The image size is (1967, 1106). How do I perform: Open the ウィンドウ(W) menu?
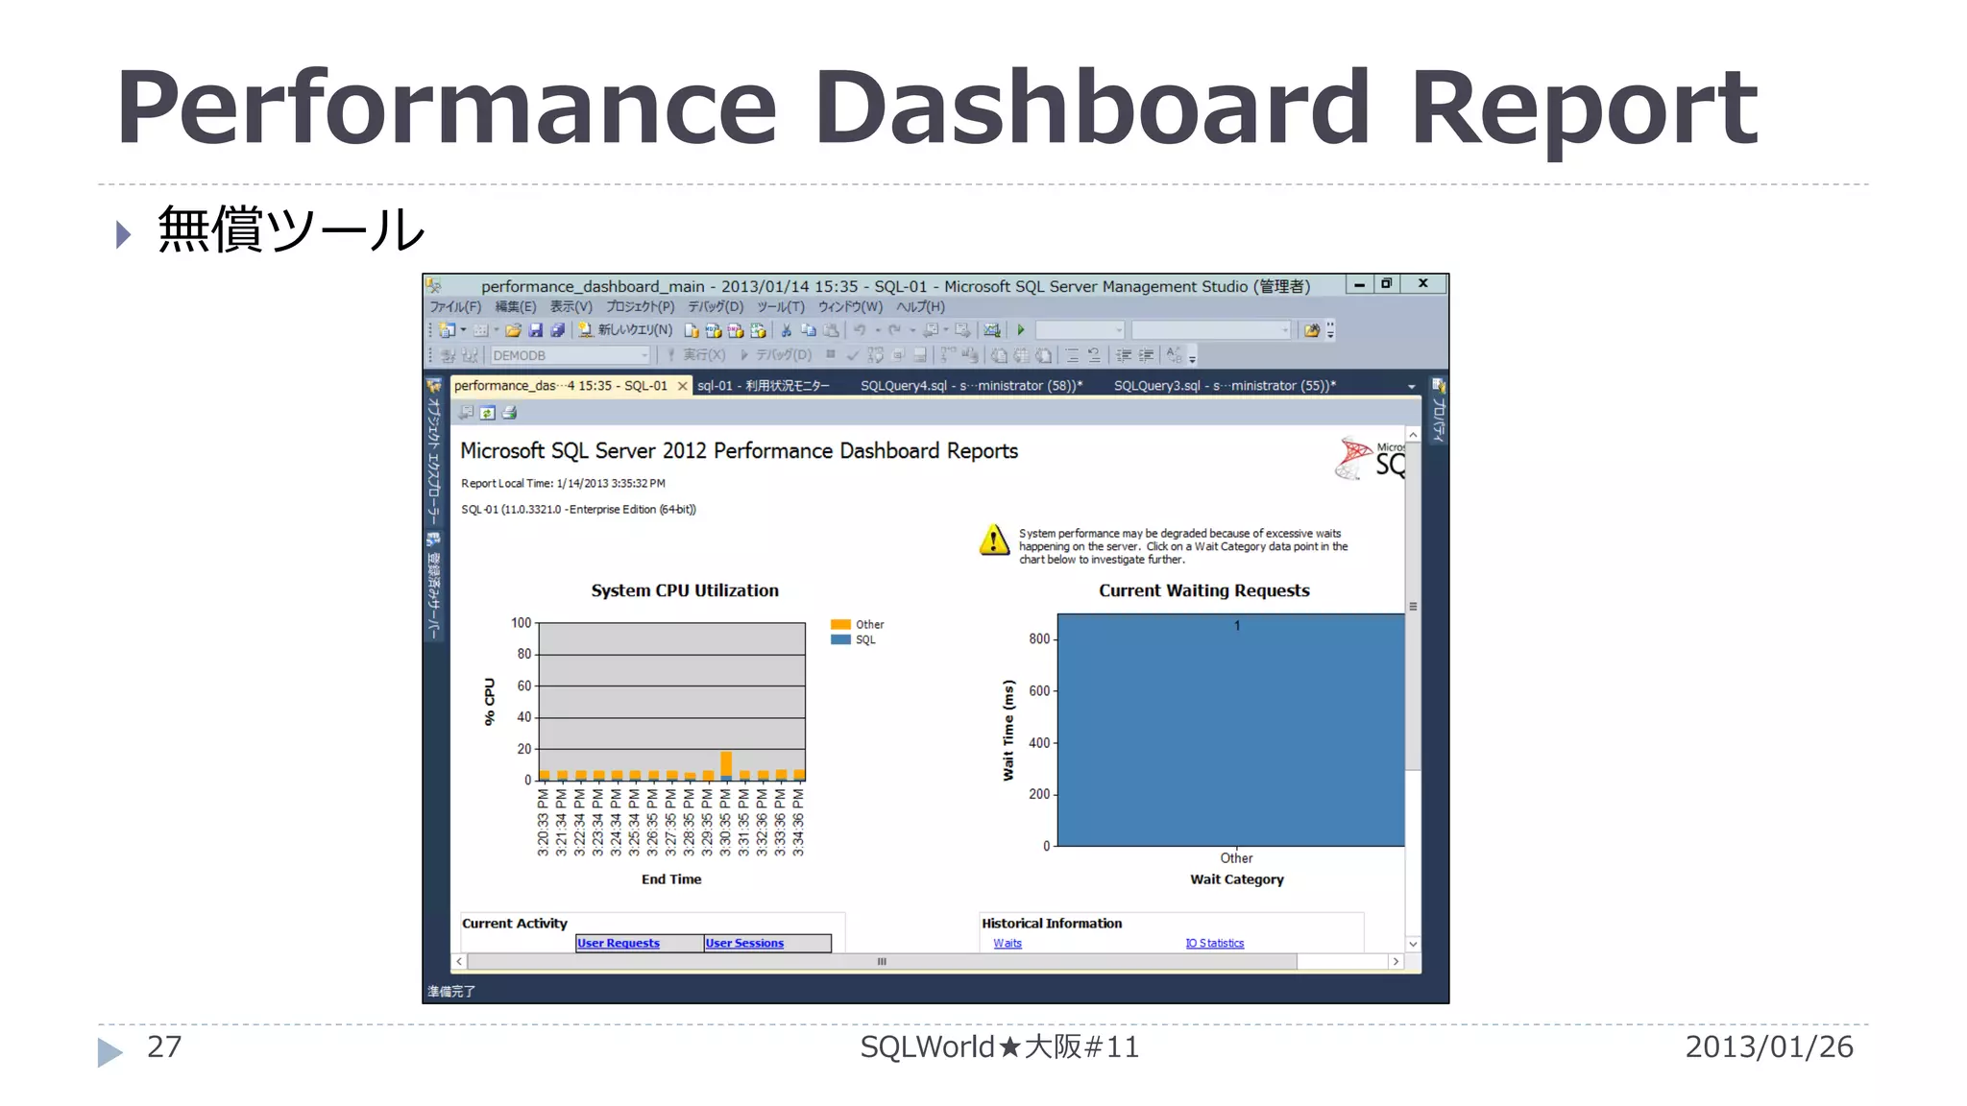[850, 307]
